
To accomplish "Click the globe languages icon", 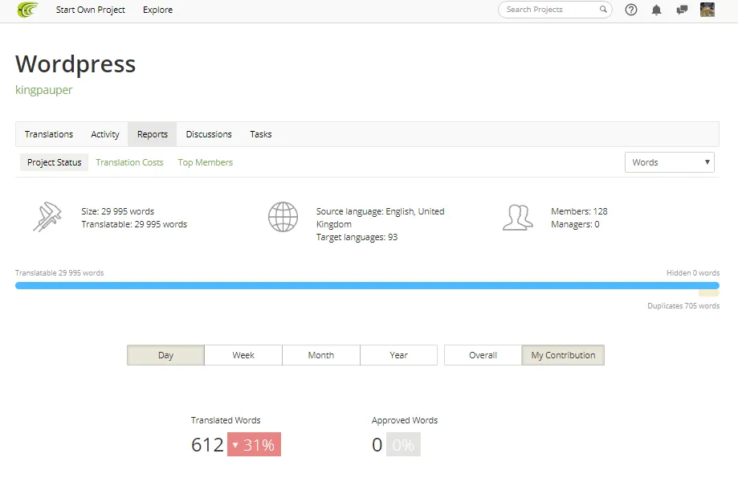I will click(283, 217).
